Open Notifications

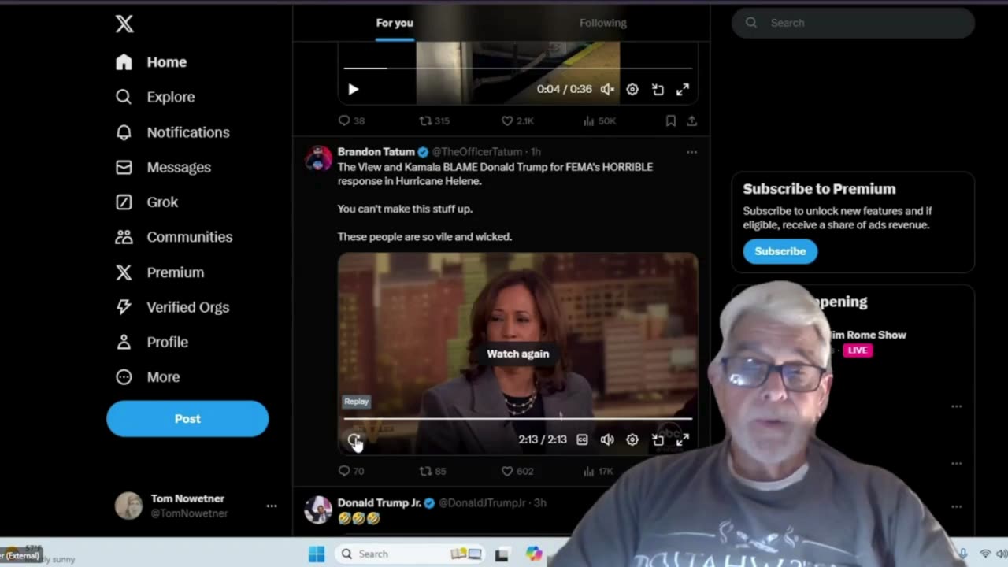172,132
